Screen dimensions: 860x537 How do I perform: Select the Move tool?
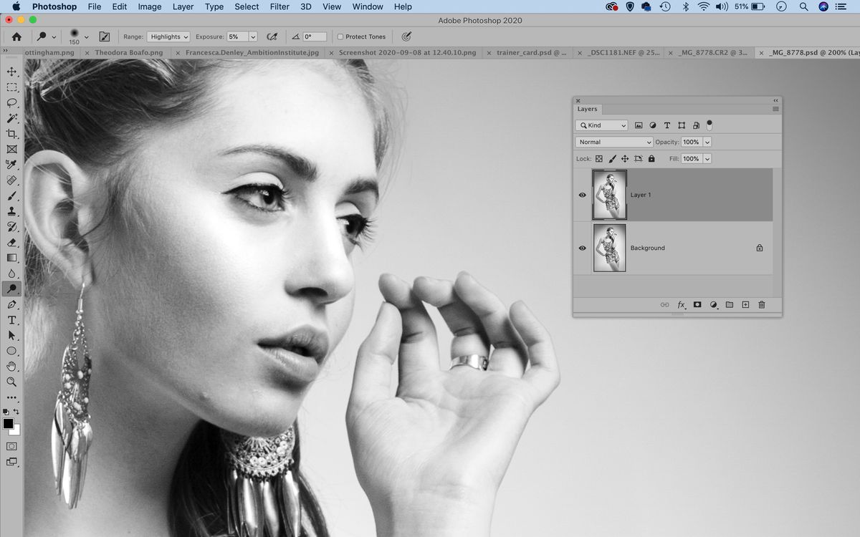[x=11, y=72]
